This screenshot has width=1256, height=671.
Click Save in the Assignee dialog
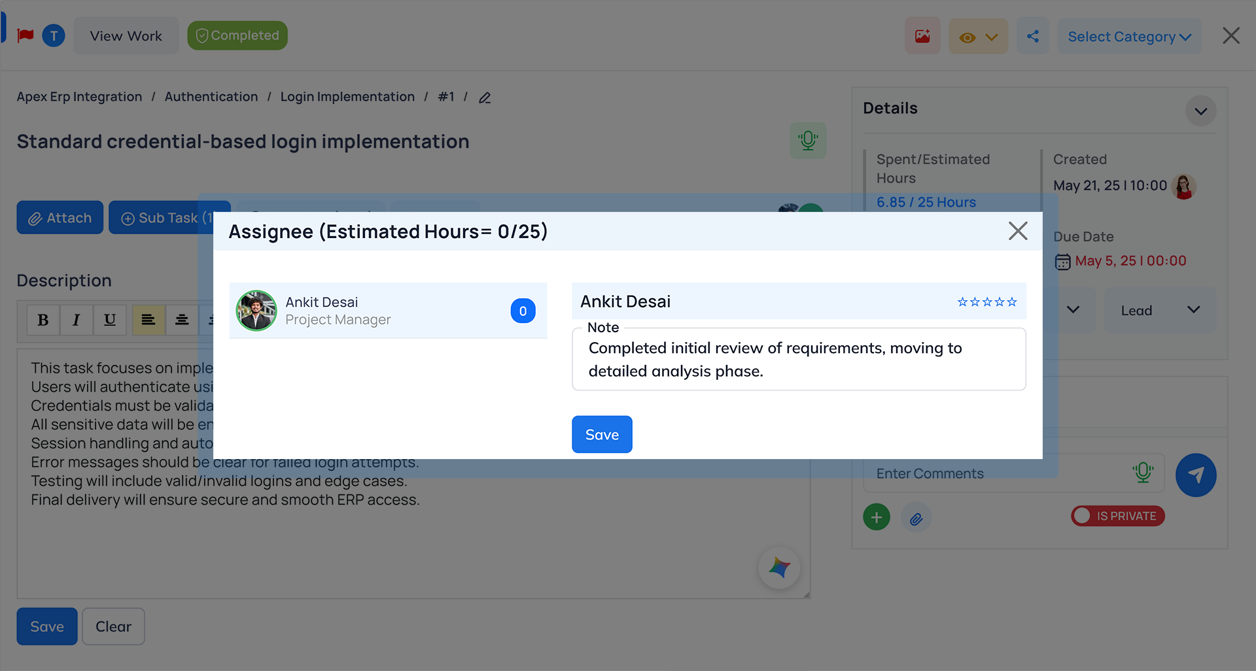[602, 434]
